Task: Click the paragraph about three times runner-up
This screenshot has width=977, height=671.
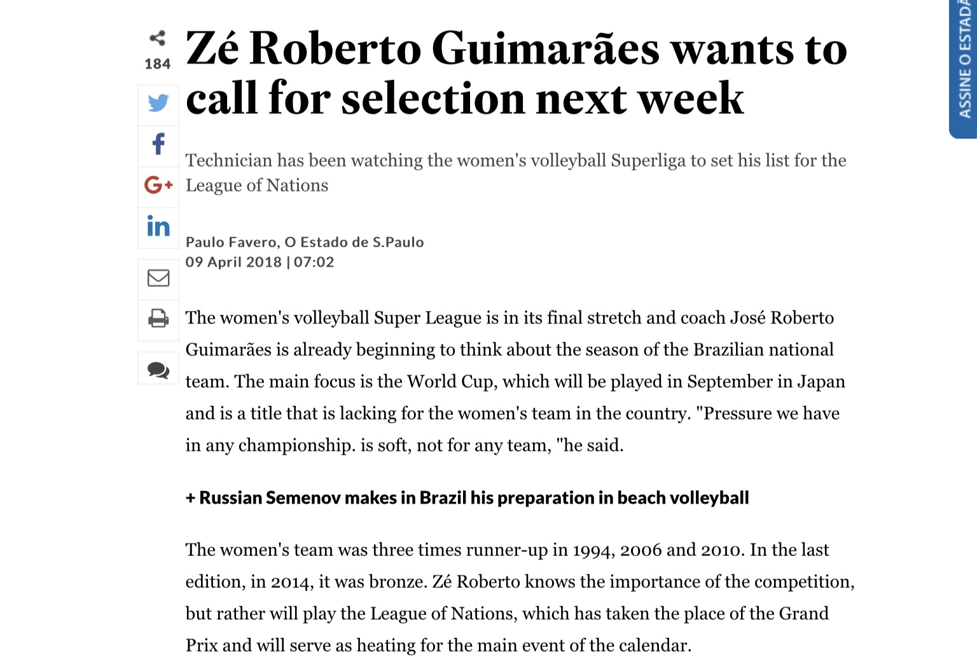Action: tap(518, 597)
